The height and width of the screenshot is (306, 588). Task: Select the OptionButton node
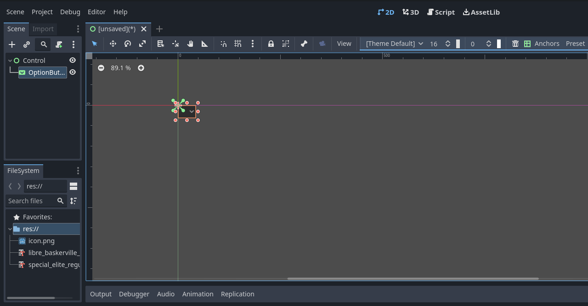43,72
